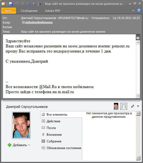
Task: Click people pane scrollbar up arrow
Action: pos(138,113)
